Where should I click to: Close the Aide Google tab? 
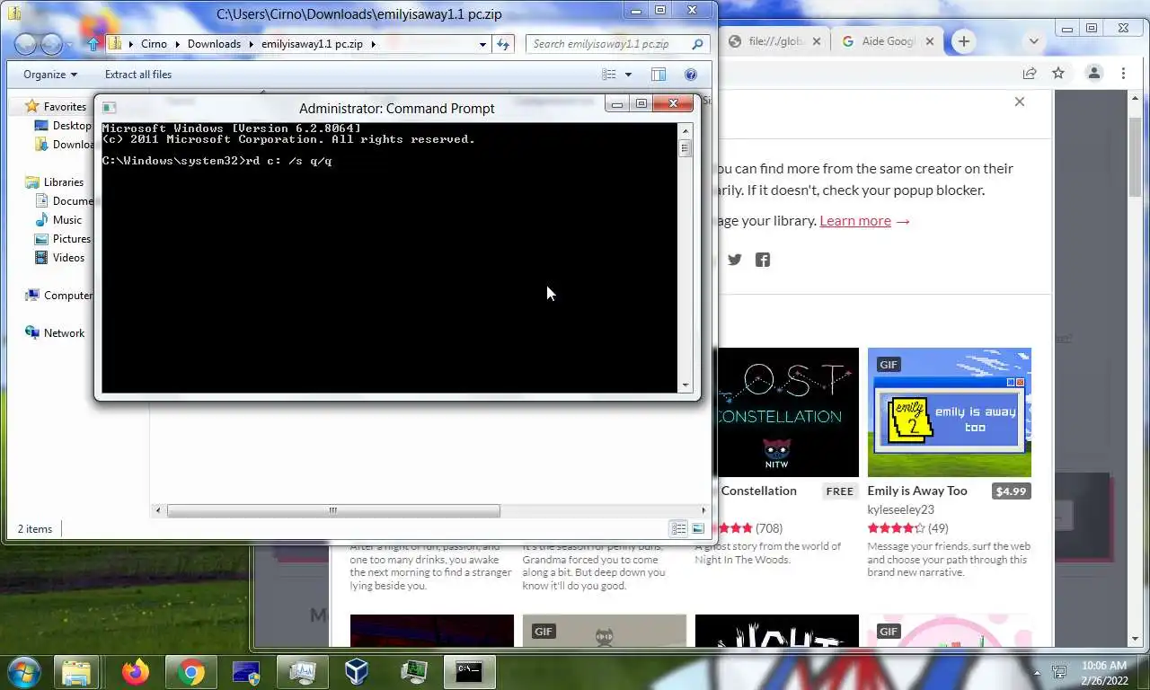(x=930, y=41)
